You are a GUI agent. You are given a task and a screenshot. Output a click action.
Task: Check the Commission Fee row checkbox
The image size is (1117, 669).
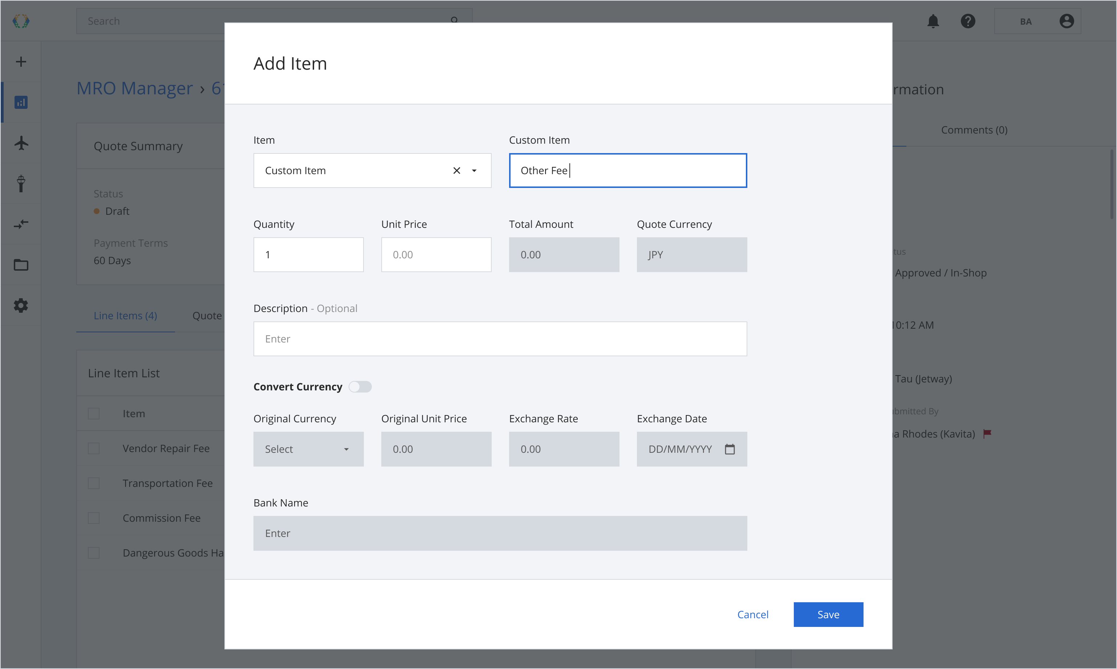click(x=93, y=518)
